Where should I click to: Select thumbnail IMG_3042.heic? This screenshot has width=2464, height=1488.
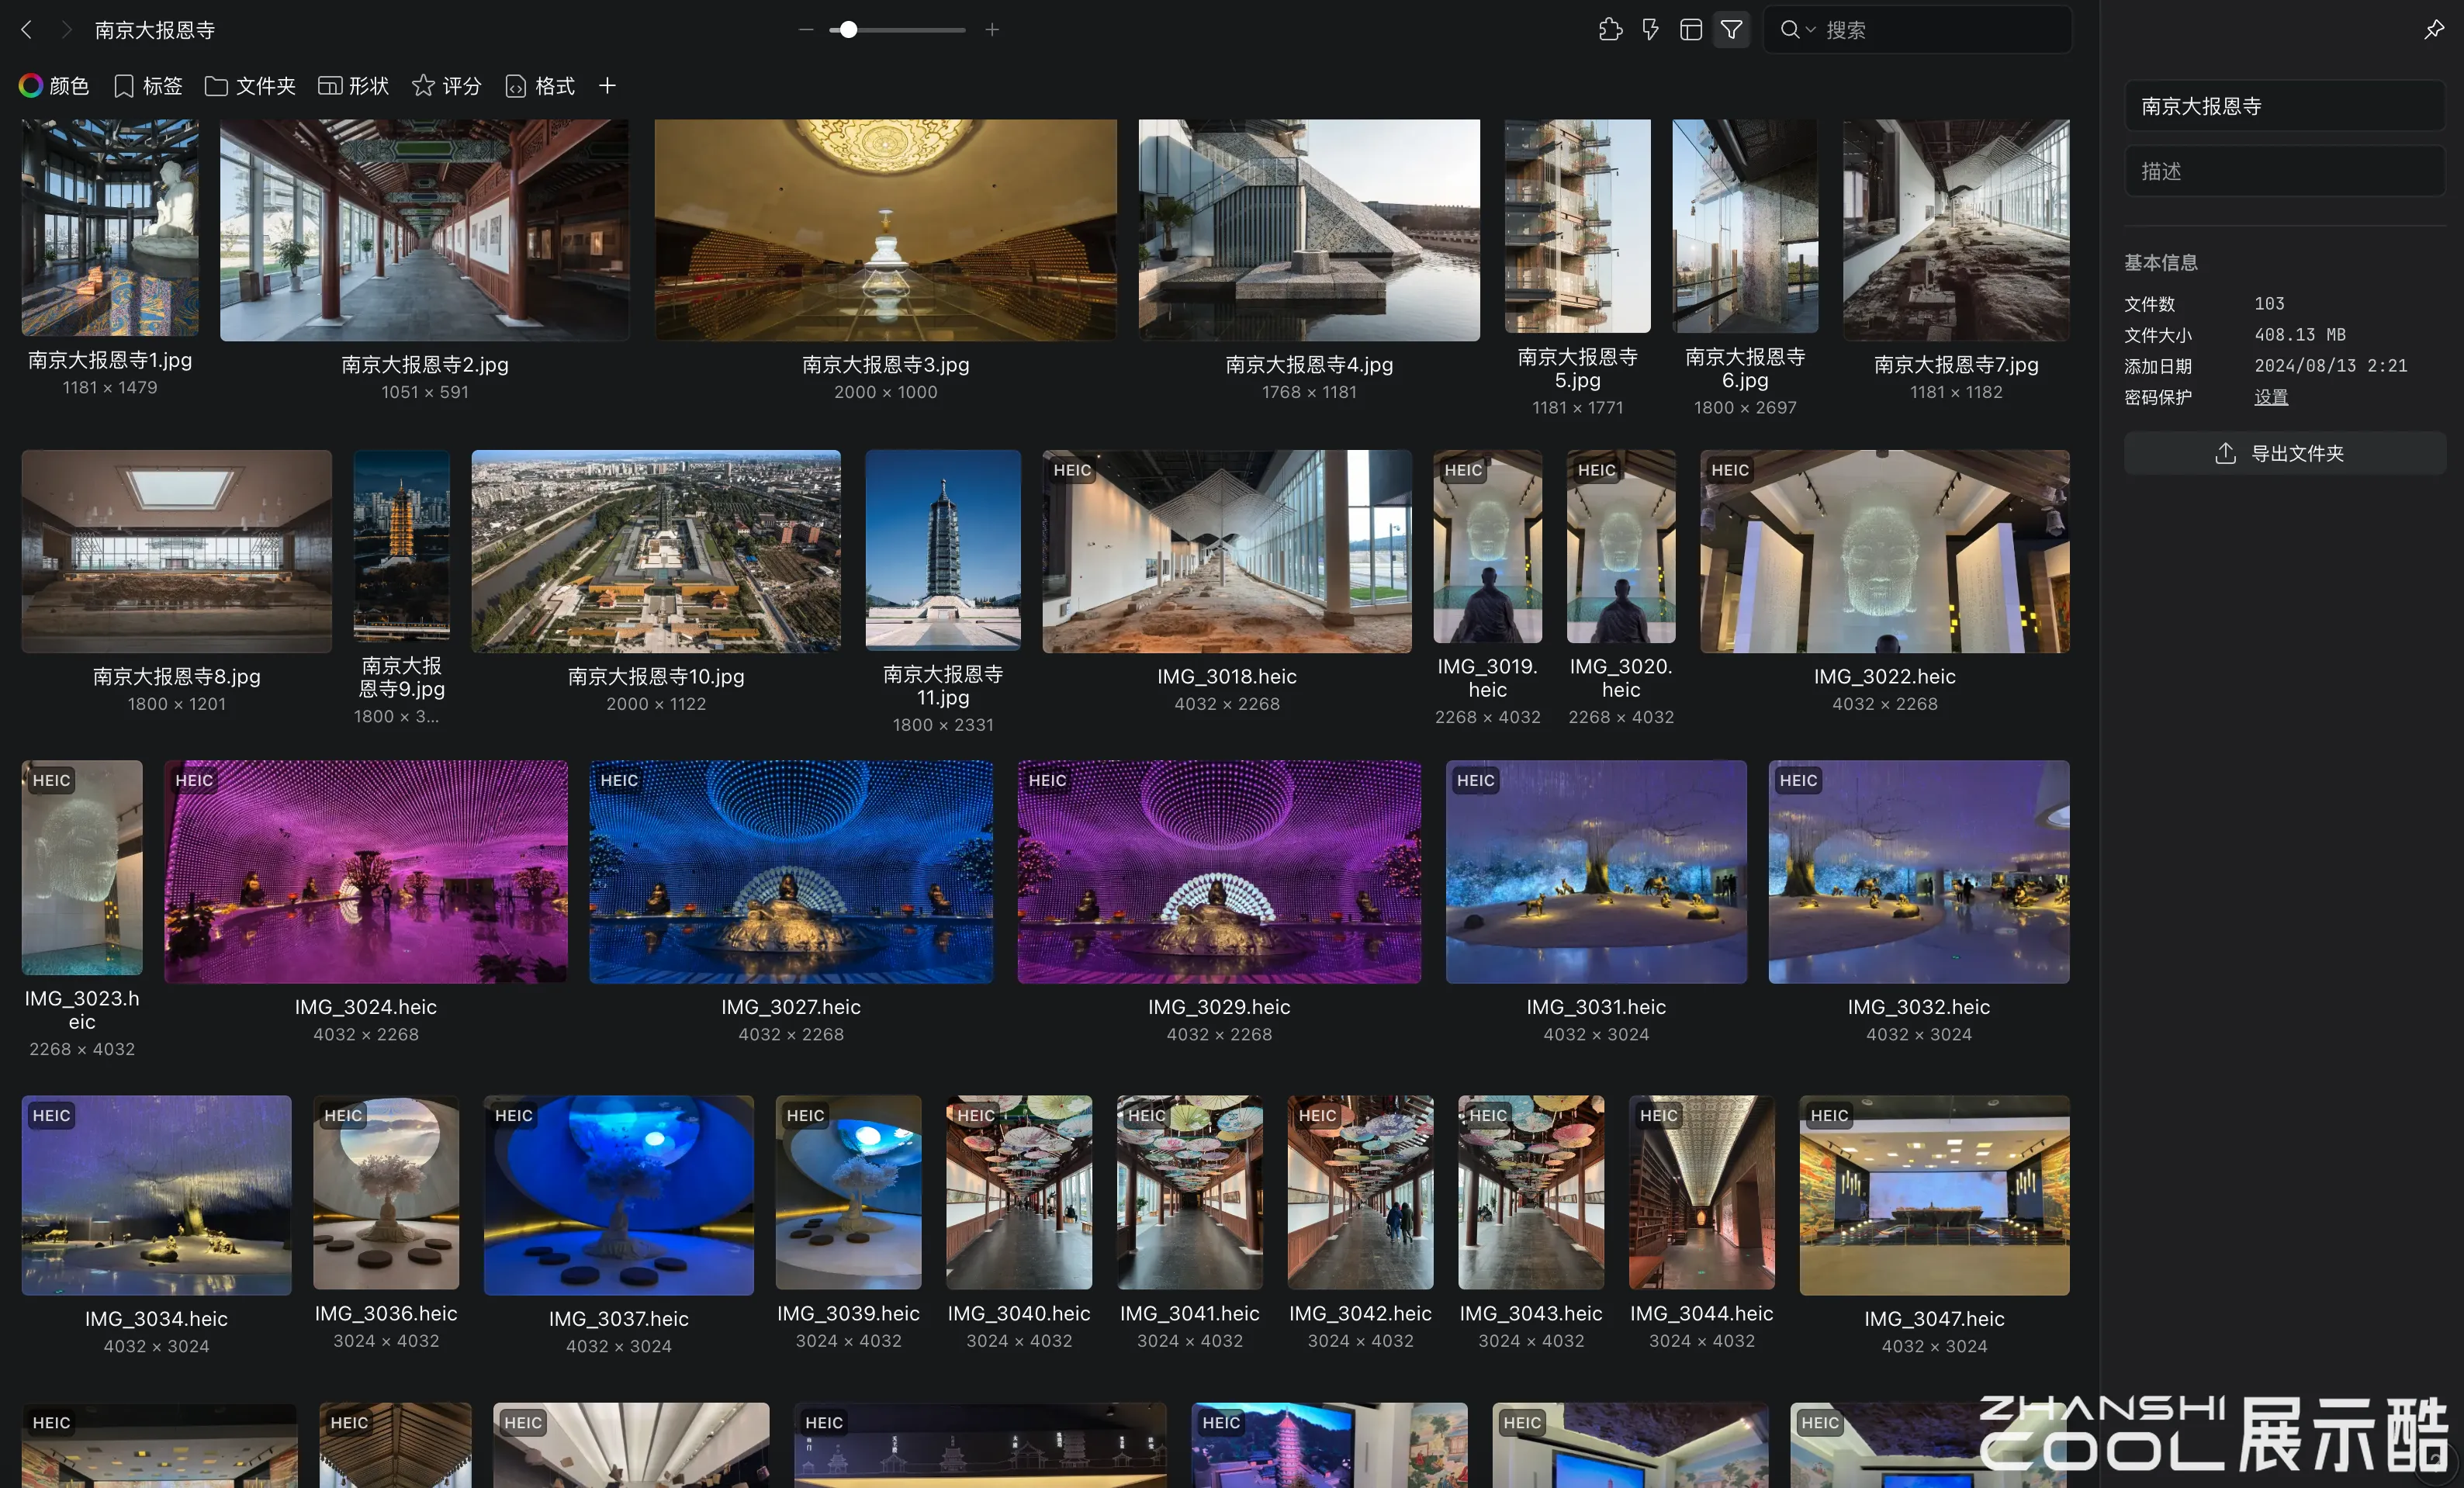[x=1361, y=1192]
